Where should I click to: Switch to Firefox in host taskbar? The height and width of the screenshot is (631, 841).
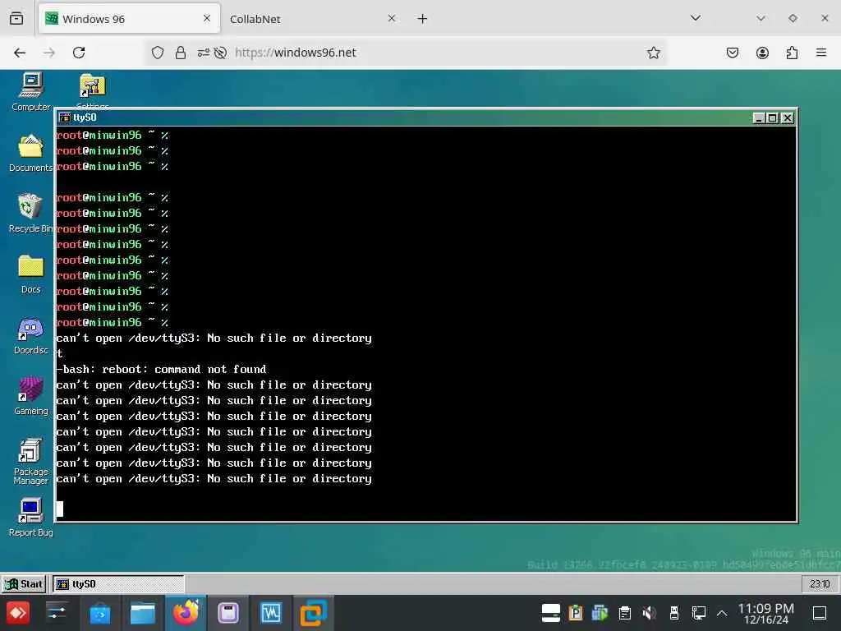pyautogui.click(x=186, y=612)
